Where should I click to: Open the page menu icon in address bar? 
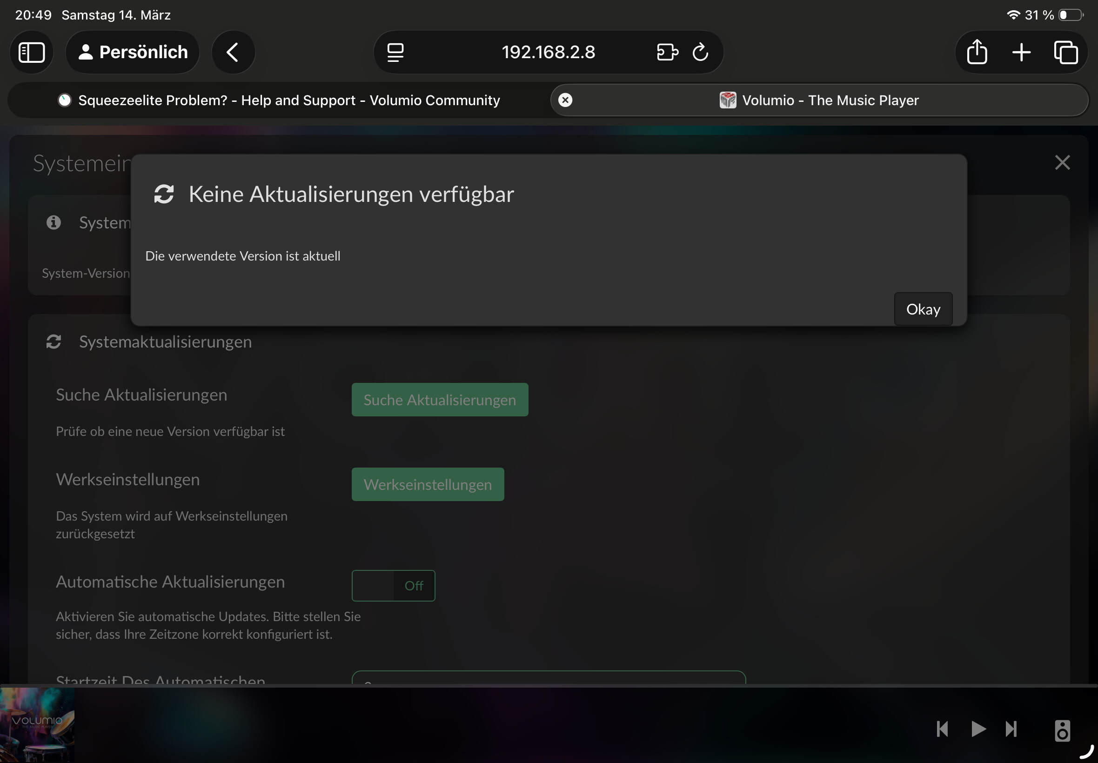pyautogui.click(x=395, y=52)
